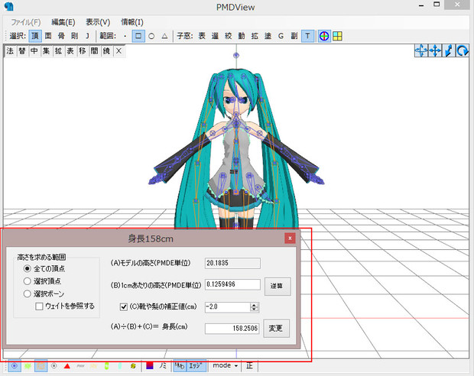Uncheck the (C) shoe and hair correction checkbox

point(124,306)
